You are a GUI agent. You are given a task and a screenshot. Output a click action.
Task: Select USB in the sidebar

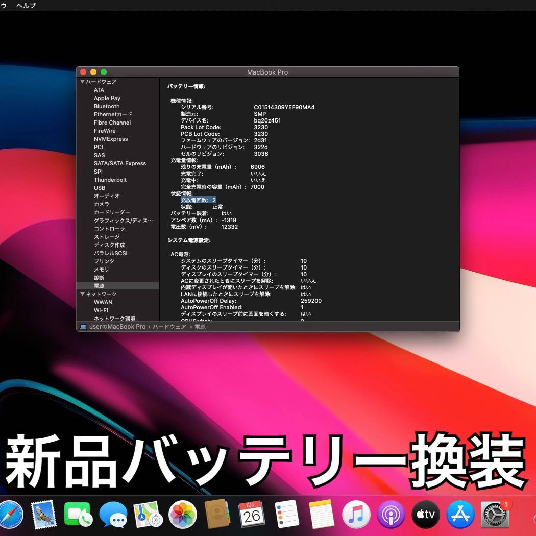click(100, 188)
